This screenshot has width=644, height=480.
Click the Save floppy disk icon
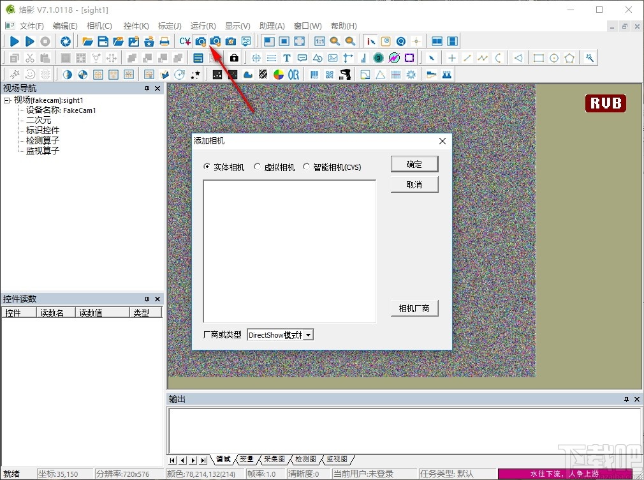point(103,41)
